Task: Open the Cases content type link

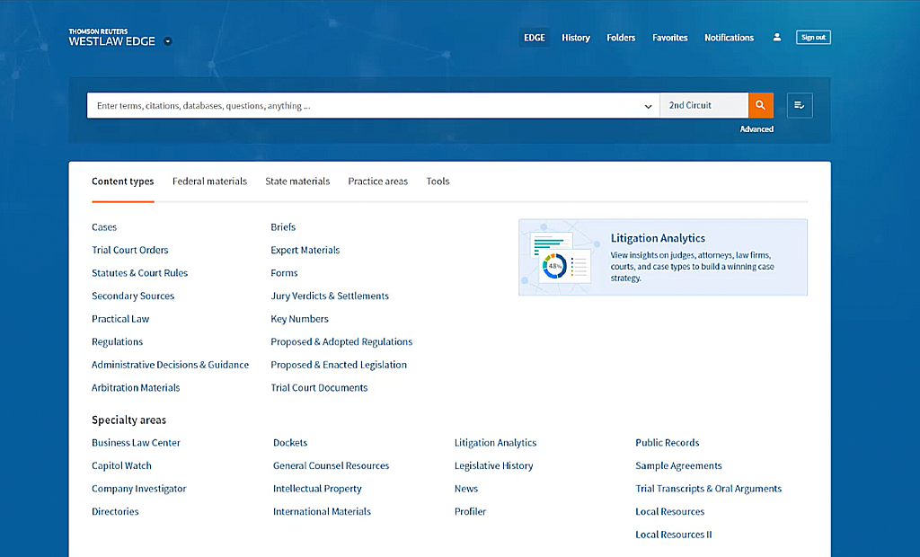Action: [x=104, y=227]
